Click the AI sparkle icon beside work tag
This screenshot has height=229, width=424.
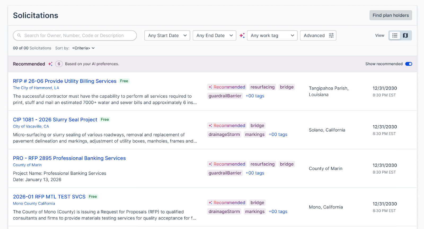[242, 36]
